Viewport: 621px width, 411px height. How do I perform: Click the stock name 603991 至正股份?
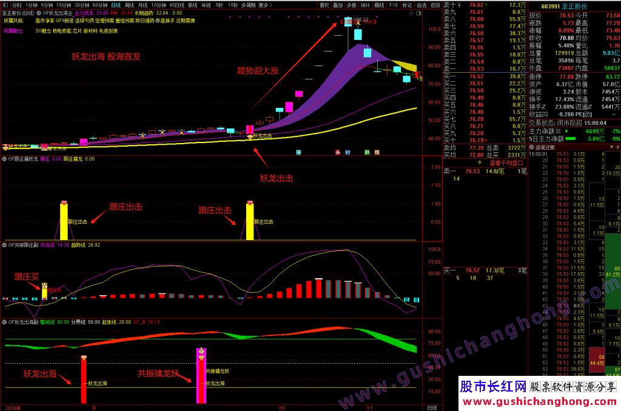(x=565, y=6)
